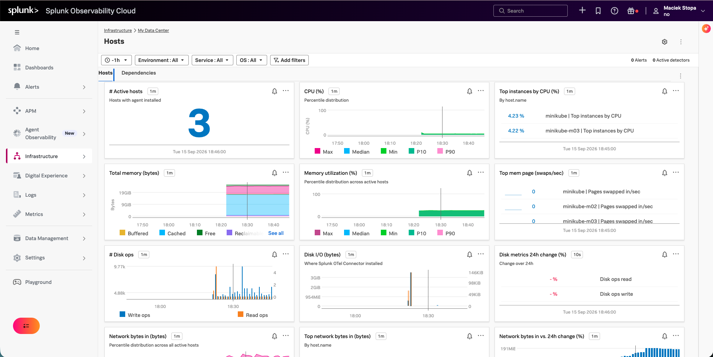This screenshot has height=357, width=713.
Task: Click alert bell on Active hosts chart
Action: 275,91
